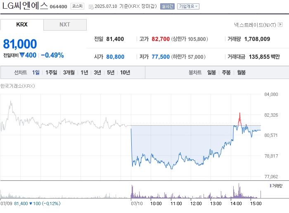The image size is (289, 213).
Task: Click the 12:00 time axis marker
Action: [196, 203]
